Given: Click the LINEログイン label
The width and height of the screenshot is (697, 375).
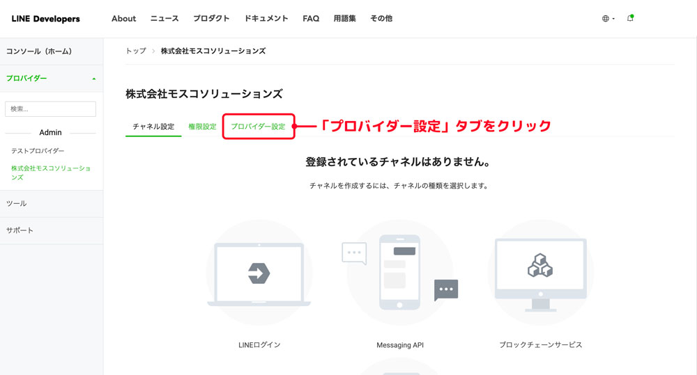Looking at the screenshot, I should coord(259,345).
